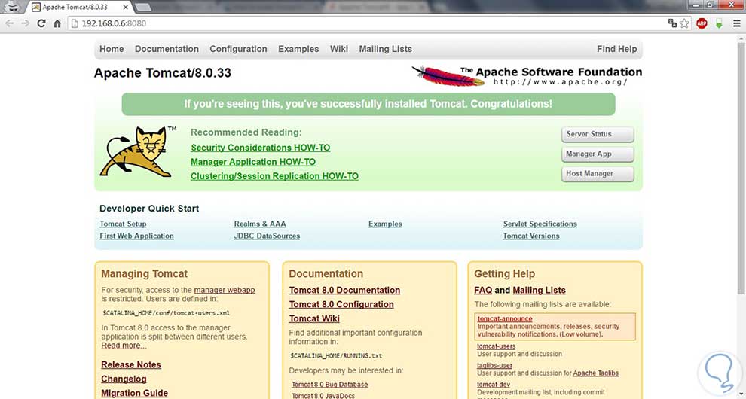The image size is (746, 399).
Task: Open the translate icon in the address bar
Action: click(672, 23)
